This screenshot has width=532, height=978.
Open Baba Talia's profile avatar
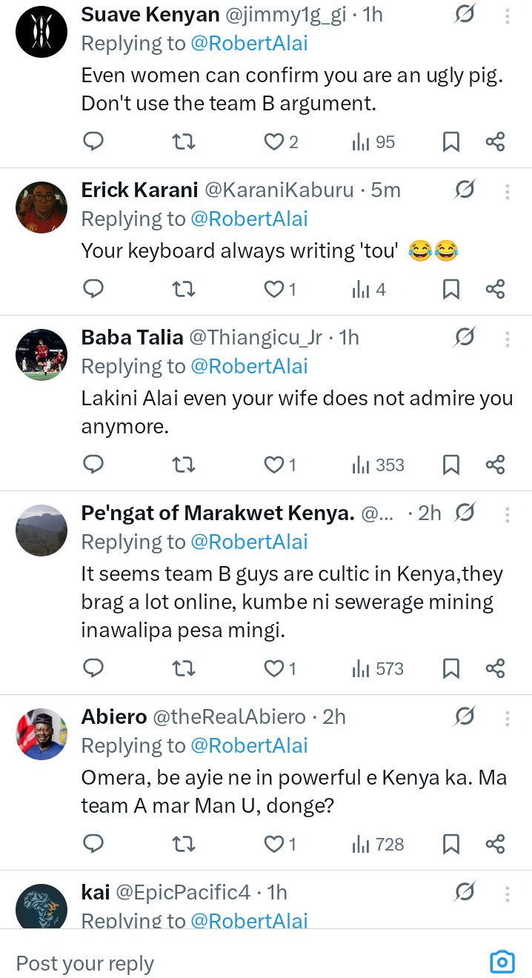tap(41, 354)
